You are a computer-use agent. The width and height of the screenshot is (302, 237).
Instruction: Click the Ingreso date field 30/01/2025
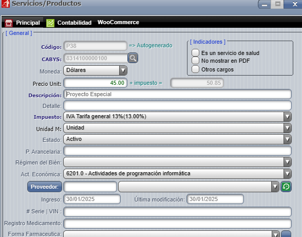click(92, 199)
